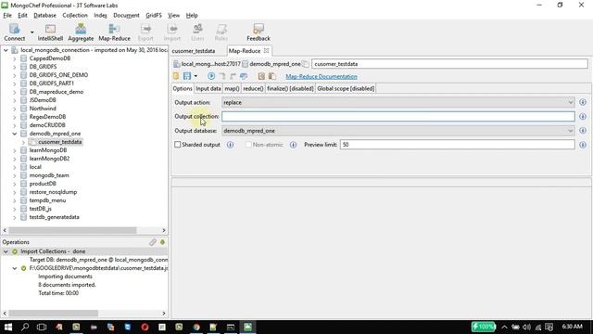Click database tree horizontal scrollbar

(72, 230)
